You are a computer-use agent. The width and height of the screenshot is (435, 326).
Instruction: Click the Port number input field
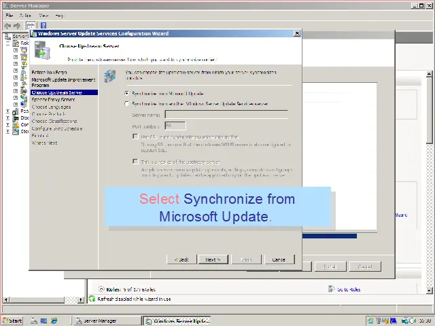(x=175, y=126)
